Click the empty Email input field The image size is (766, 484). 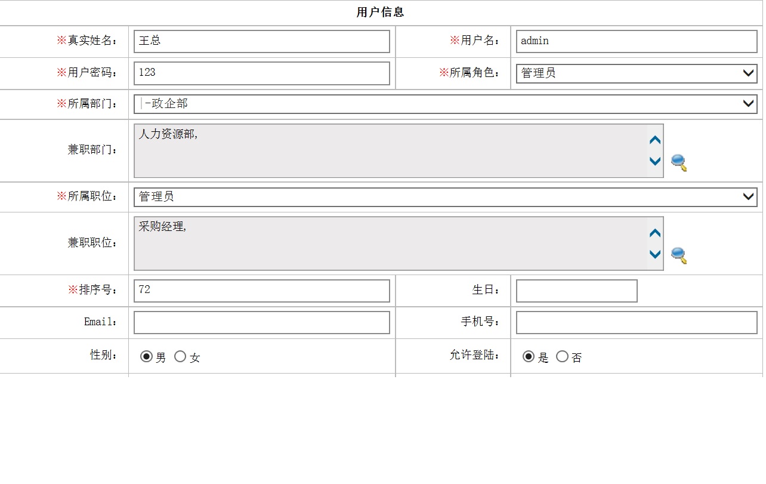click(262, 323)
